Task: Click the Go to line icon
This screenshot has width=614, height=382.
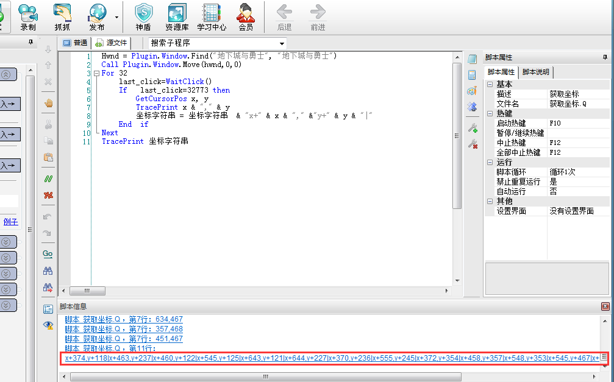Action: [x=48, y=254]
